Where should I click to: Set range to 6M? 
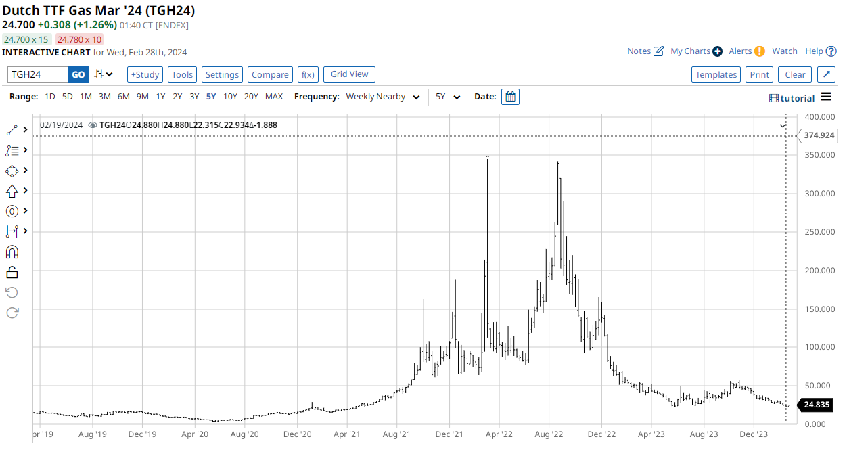click(x=123, y=97)
